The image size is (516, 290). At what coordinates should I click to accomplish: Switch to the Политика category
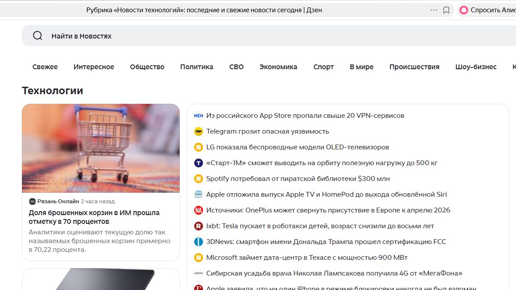point(196,67)
